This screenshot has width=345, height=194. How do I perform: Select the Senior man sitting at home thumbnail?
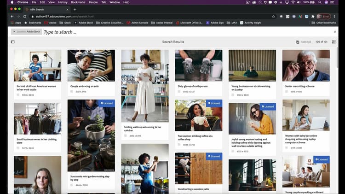click(x=306, y=65)
